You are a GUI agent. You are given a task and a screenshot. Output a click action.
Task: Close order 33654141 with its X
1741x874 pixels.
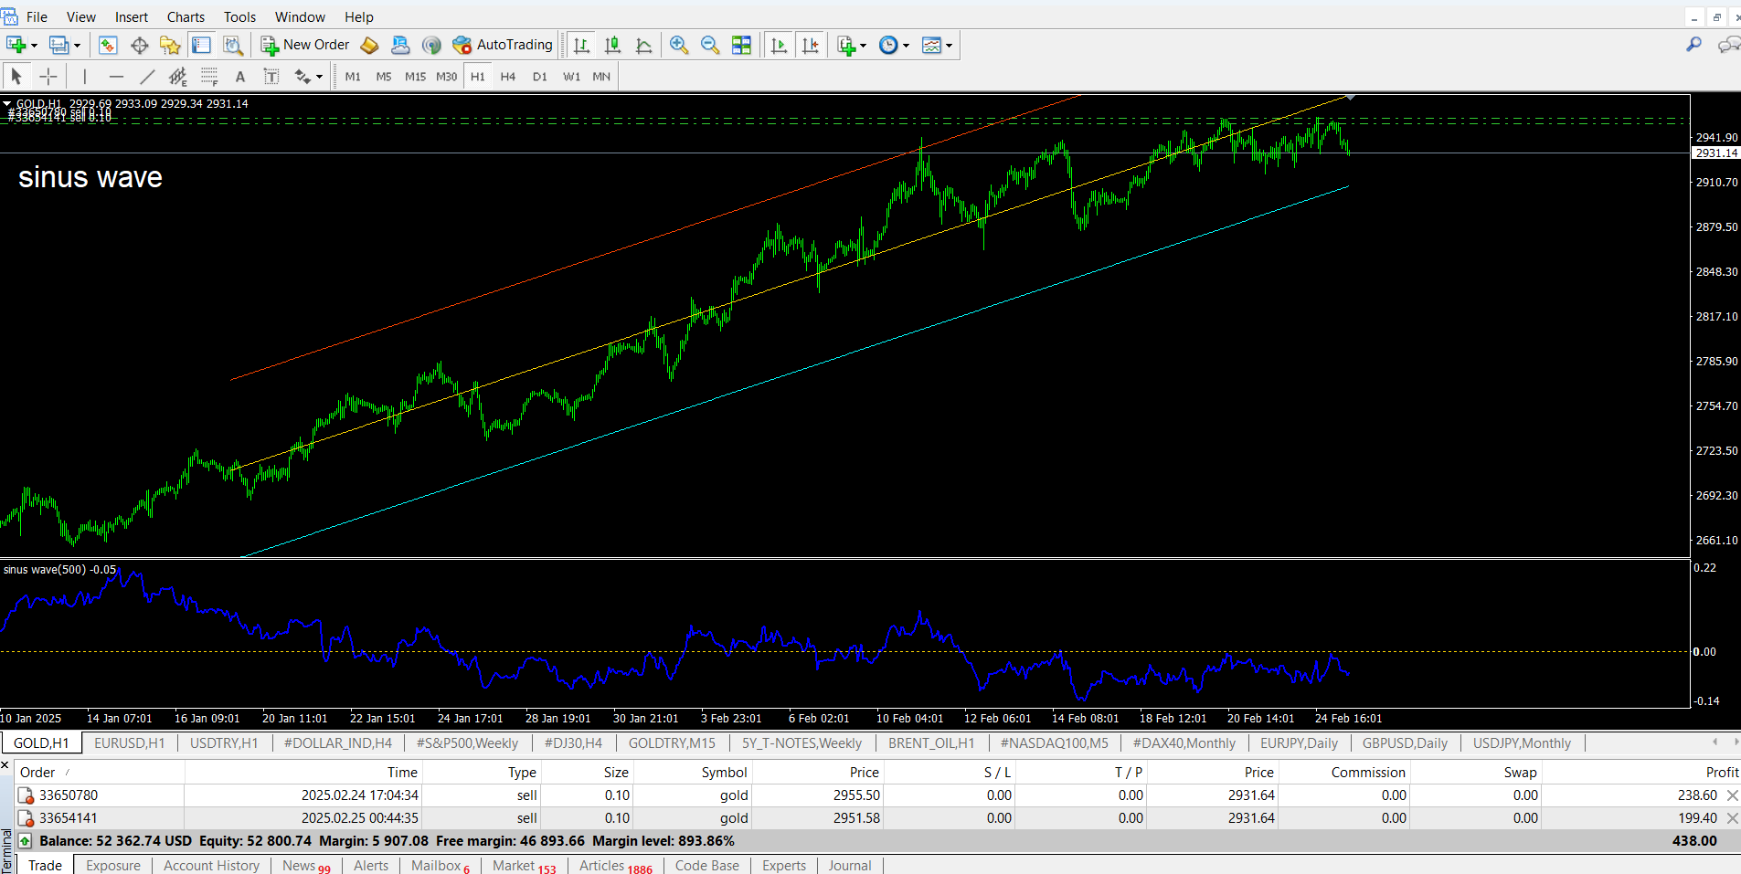pyautogui.click(x=1732, y=818)
